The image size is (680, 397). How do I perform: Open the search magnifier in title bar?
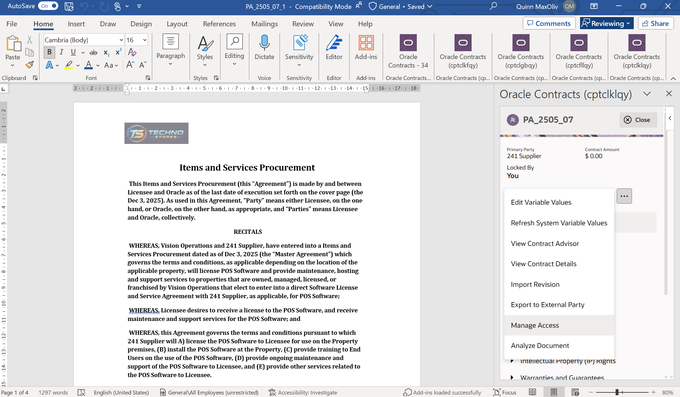493,6
